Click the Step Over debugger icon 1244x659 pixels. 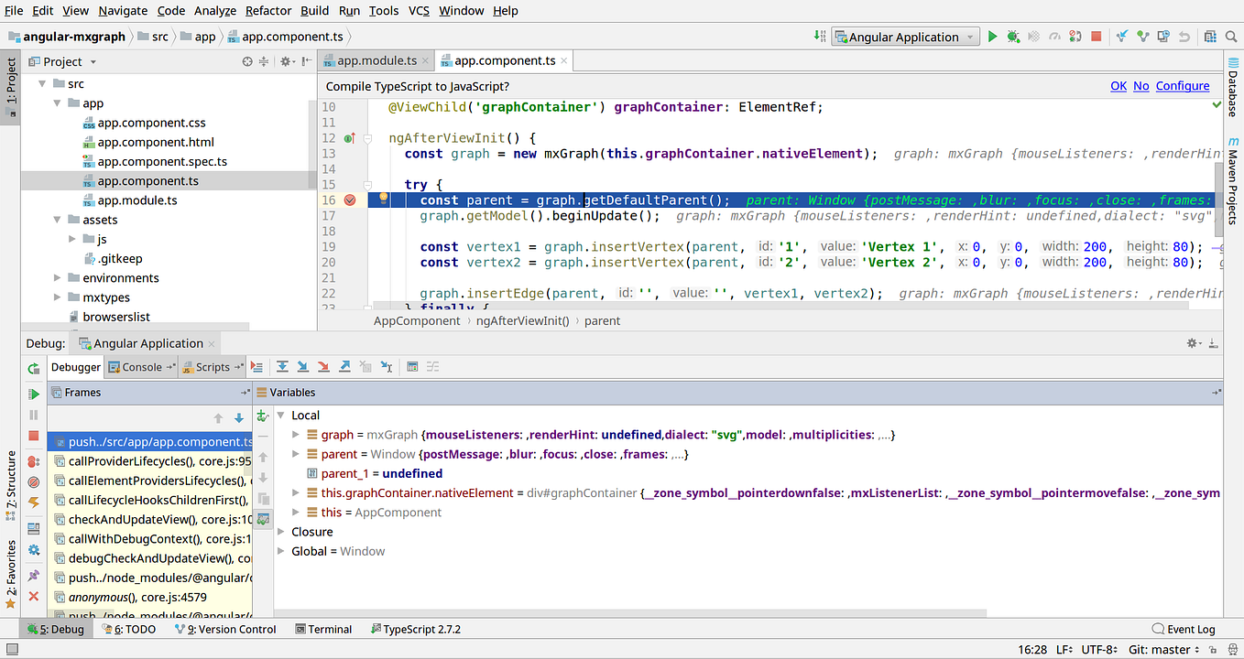282,367
